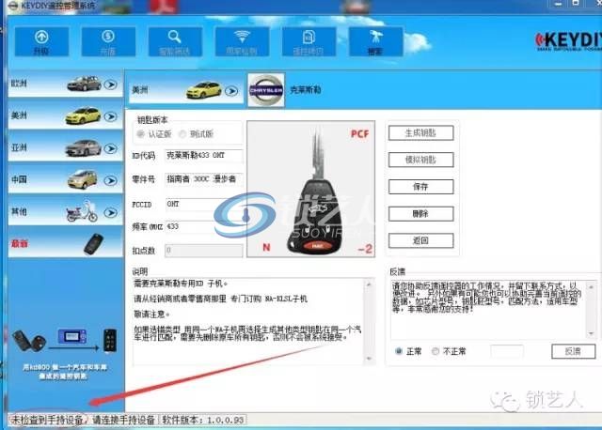Viewport: 602px width, 430px height.
Task: Click the 克莱斯勒 brand name label
Action: pyautogui.click(x=306, y=90)
